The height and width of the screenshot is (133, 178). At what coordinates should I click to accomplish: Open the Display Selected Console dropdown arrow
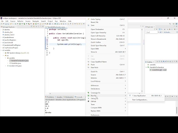pos(168,96)
